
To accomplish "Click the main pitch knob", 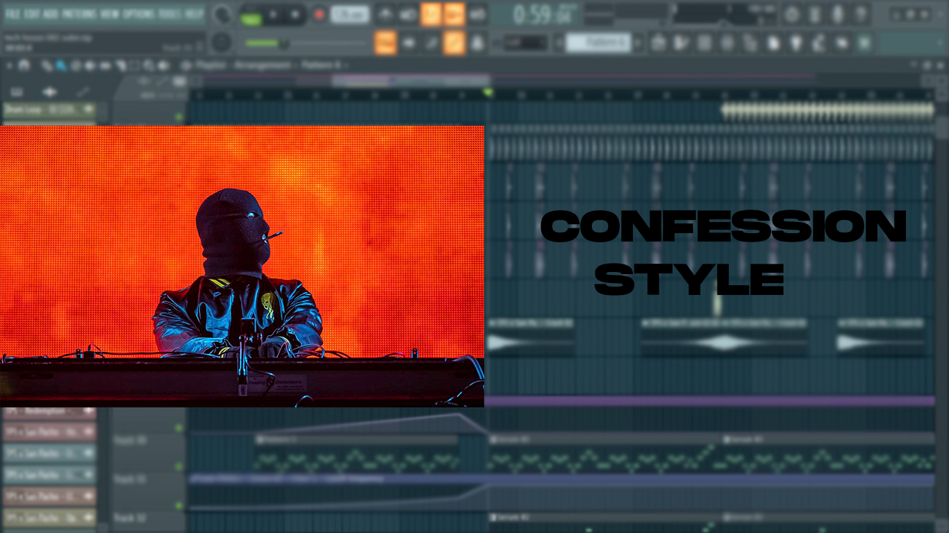I will 221,42.
